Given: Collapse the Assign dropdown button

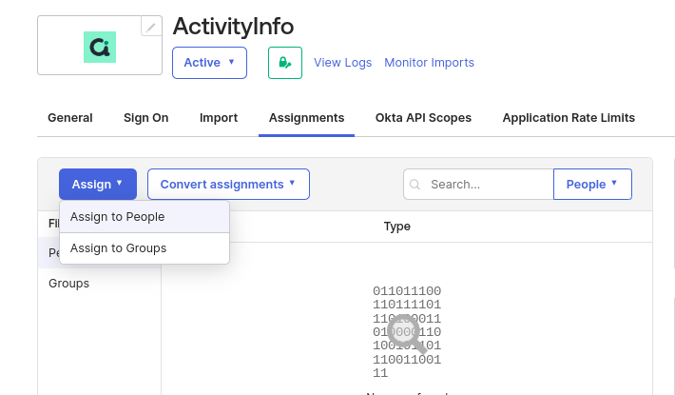Looking at the screenshot, I should (x=98, y=185).
